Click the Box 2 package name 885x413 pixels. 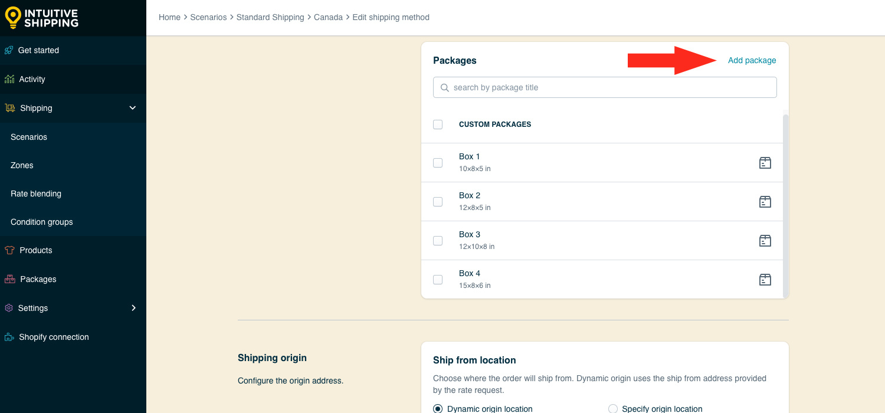[x=470, y=195]
